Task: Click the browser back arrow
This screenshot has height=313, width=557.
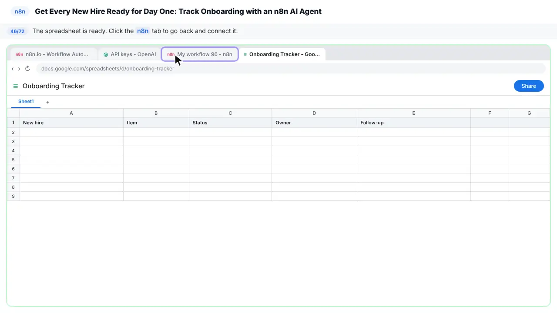Action: coord(13,69)
